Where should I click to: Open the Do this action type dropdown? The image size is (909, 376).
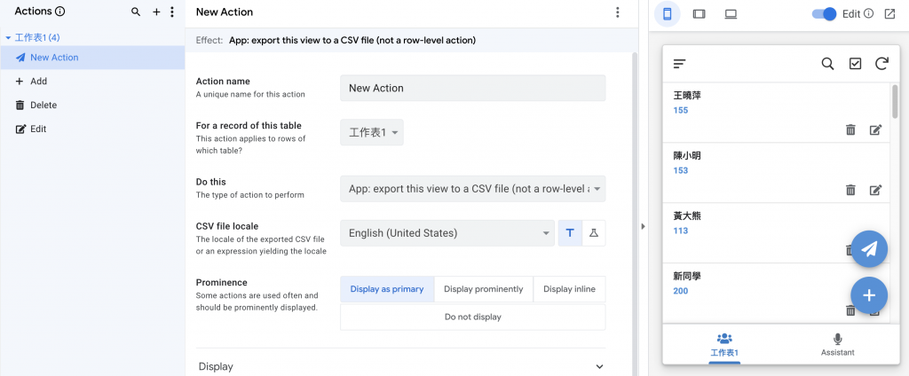tap(472, 188)
